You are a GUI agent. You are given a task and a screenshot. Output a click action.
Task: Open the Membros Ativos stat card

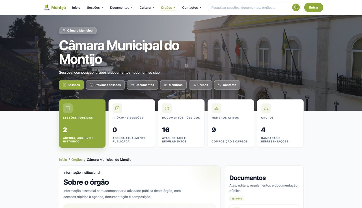click(231, 124)
